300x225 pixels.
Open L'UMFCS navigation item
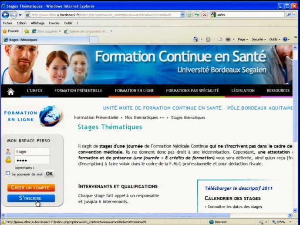(x=34, y=91)
